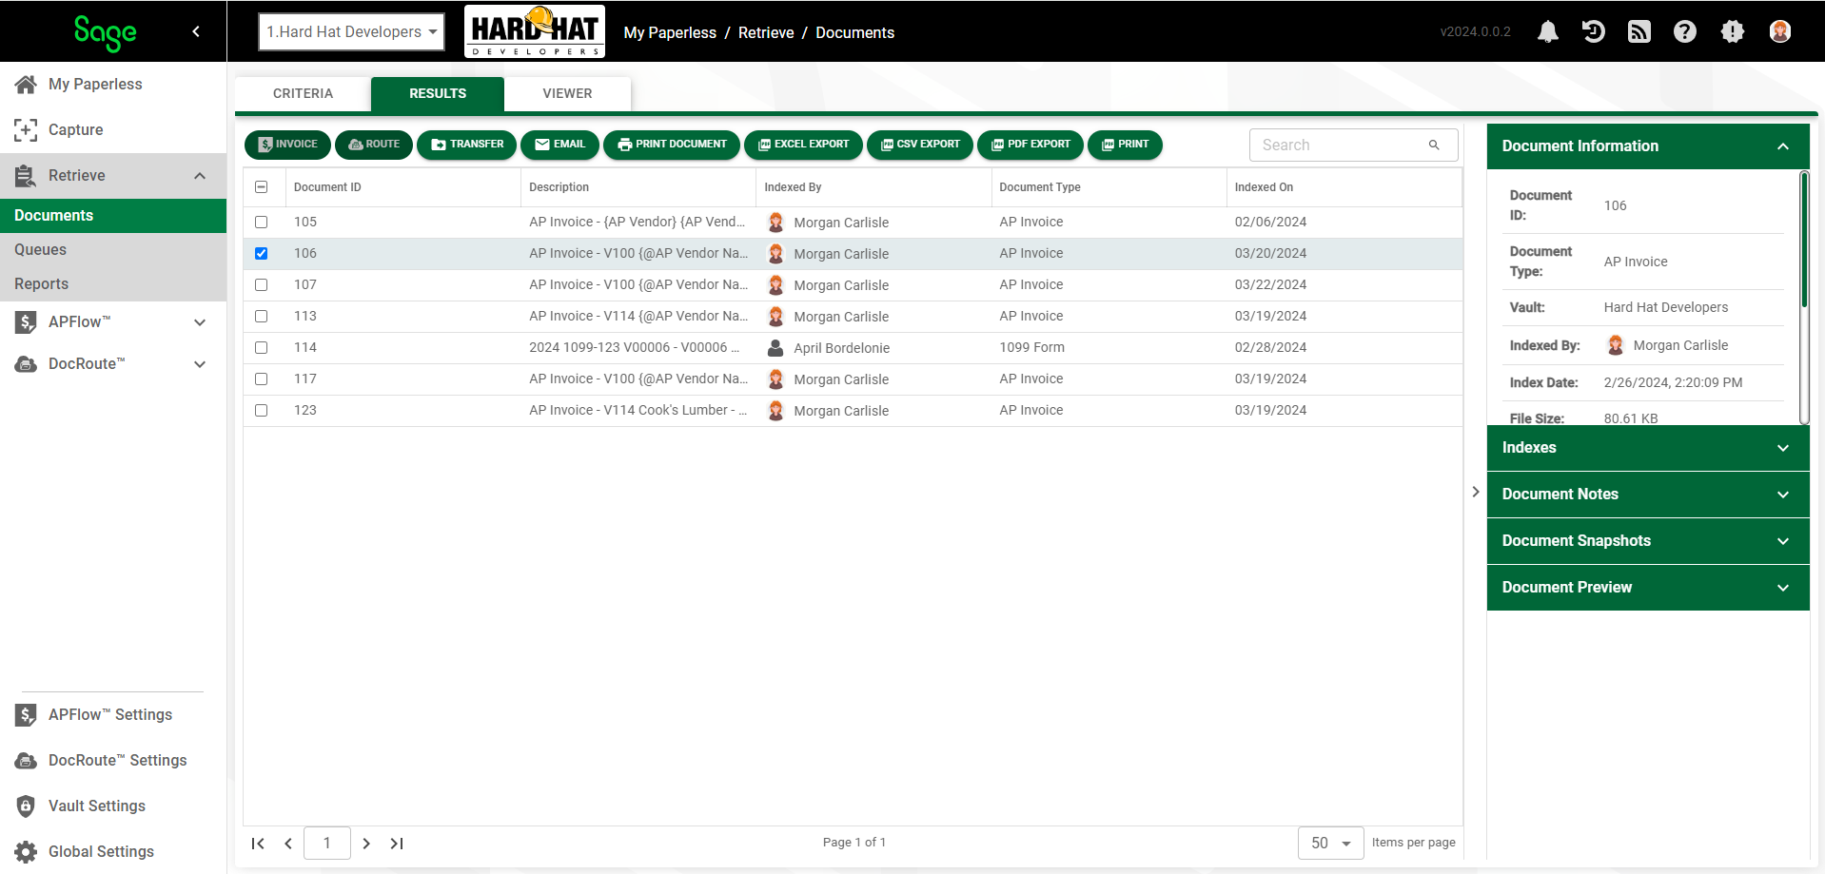Expand the APFlow menu section
The height and width of the screenshot is (874, 1825).
pos(200,322)
